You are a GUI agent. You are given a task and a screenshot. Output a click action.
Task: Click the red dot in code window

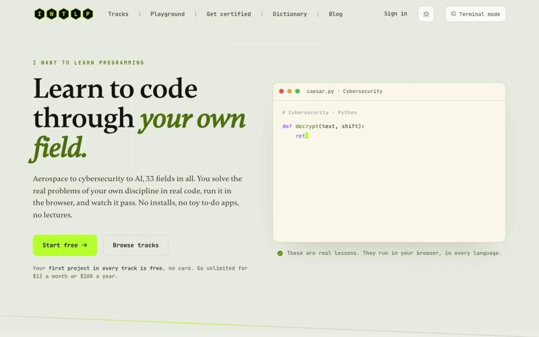click(282, 91)
